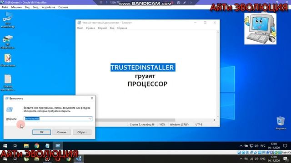Click the VirtualBox optical disc status icon
Screen dimensions: 291x163
pyautogui.click(x=243, y=153)
